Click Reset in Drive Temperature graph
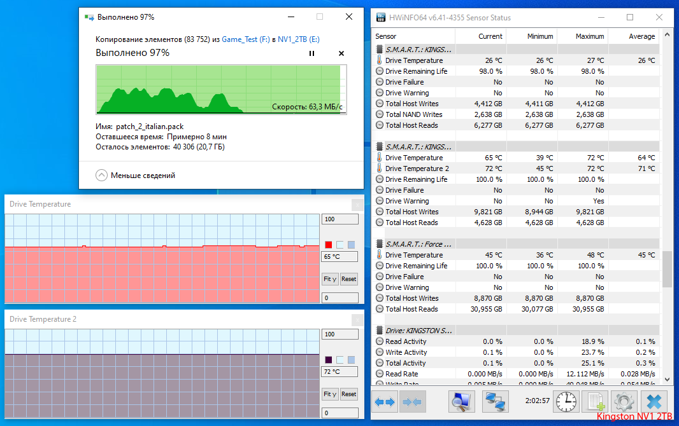This screenshot has height=426, width=679. [x=348, y=279]
